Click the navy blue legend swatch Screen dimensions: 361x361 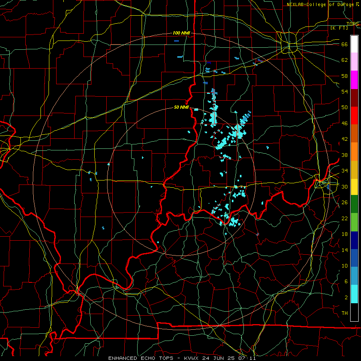point(354,240)
